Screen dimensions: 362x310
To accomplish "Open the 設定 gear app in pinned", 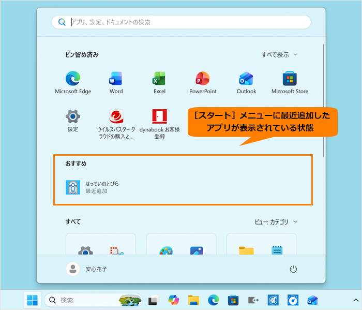I will point(73,120).
